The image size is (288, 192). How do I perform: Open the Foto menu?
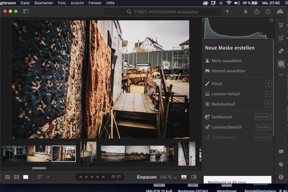(62, 3)
